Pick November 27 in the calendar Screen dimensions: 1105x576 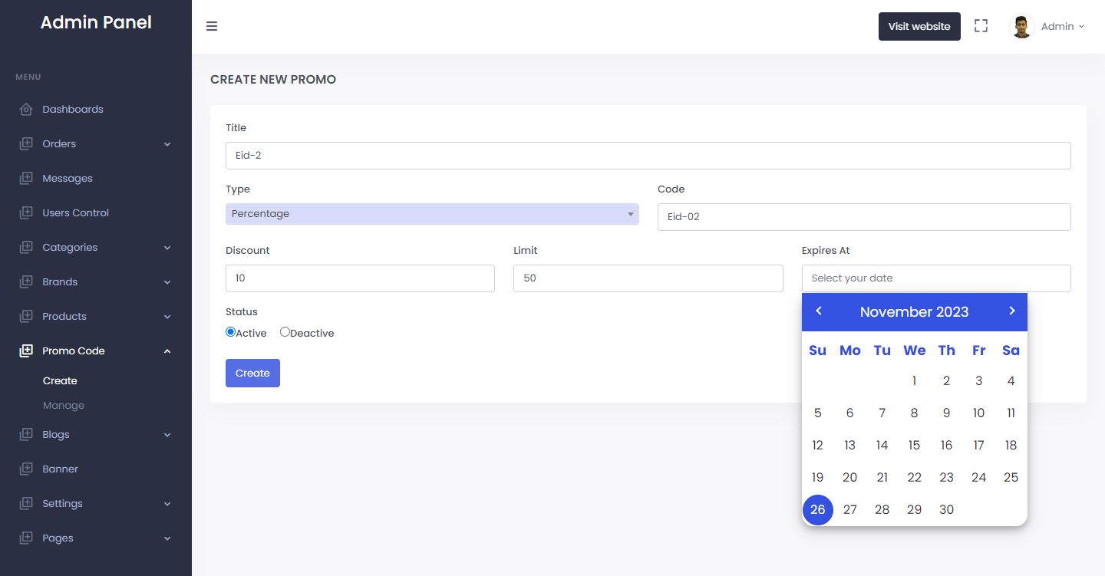click(x=850, y=510)
